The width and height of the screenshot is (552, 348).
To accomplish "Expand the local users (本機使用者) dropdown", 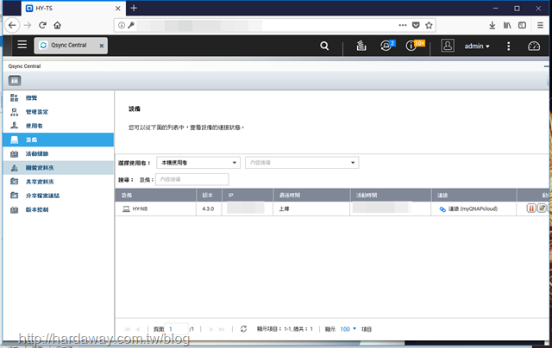I will click(198, 163).
